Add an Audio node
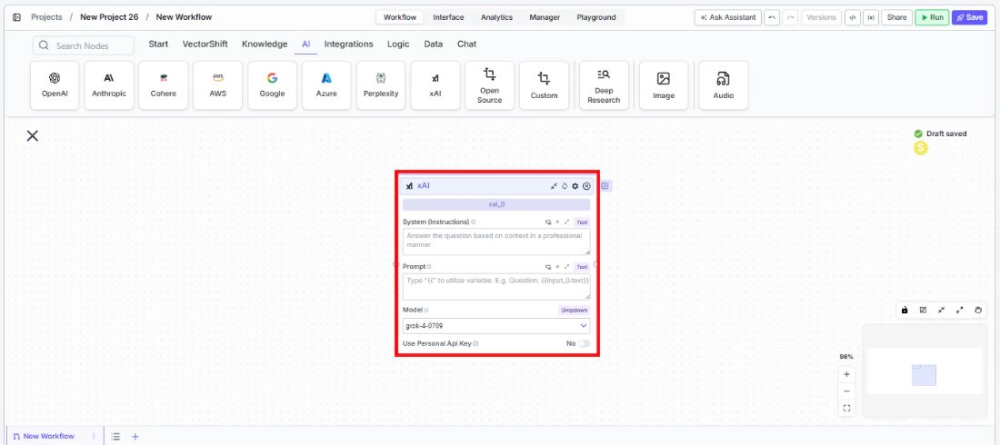The width and height of the screenshot is (1000, 445). (x=724, y=85)
